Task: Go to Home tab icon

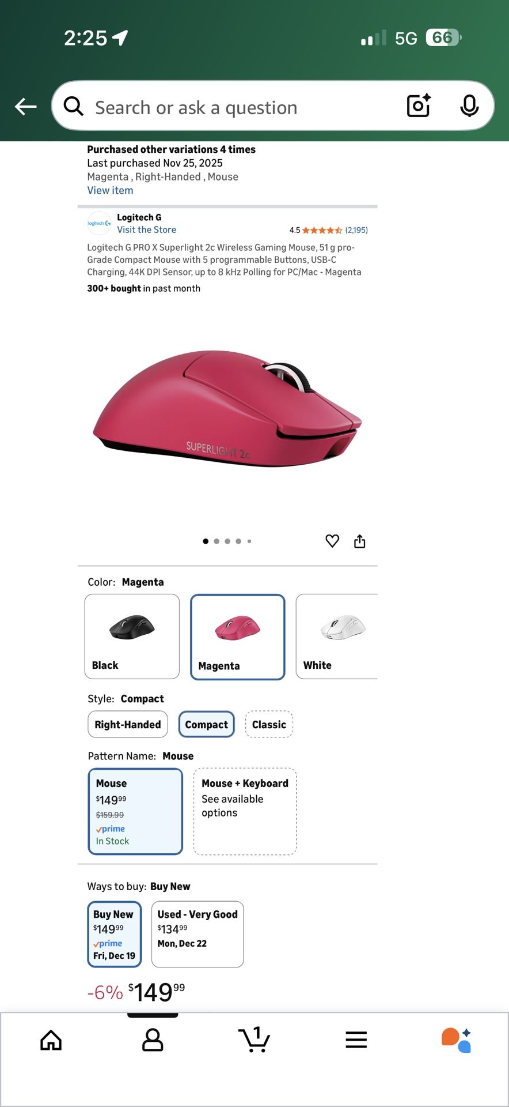Action: tap(51, 1040)
